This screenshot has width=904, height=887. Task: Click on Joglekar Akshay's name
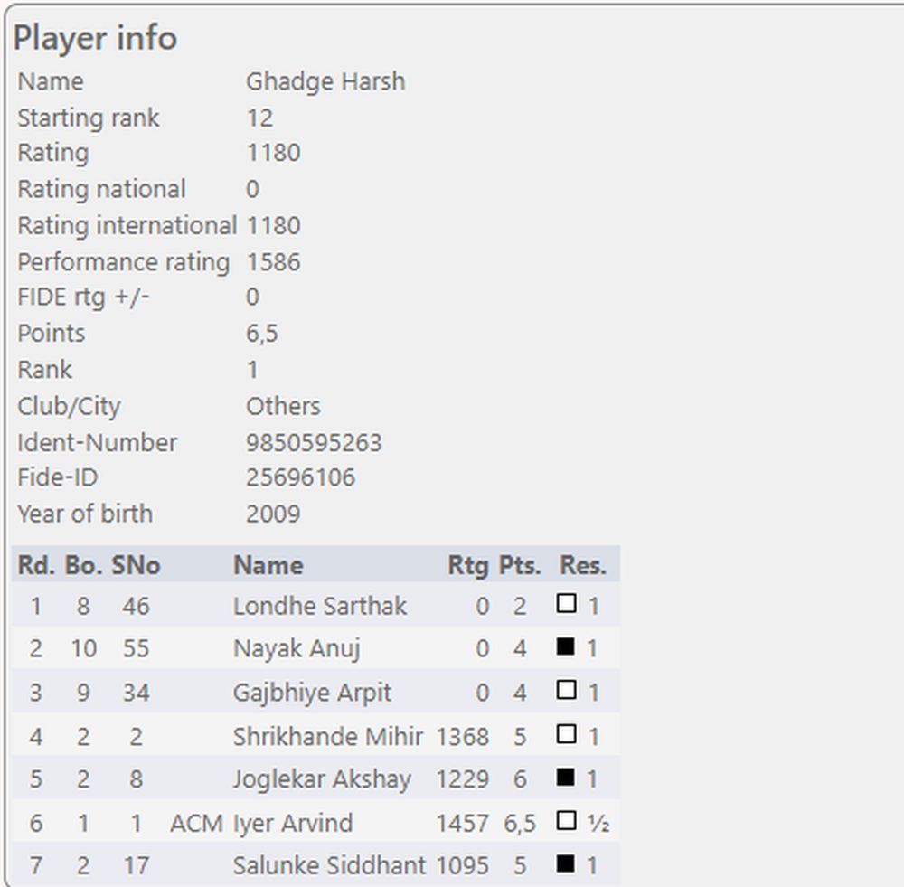click(322, 779)
